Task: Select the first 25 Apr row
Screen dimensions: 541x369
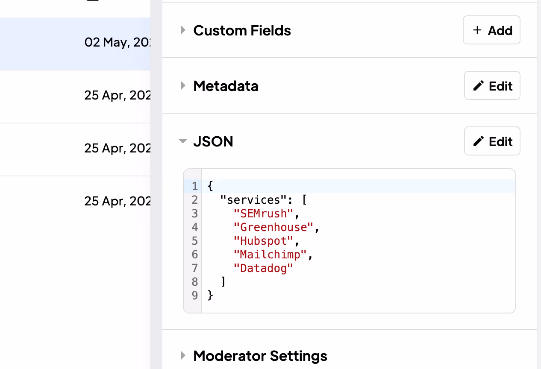Action: 75,97
